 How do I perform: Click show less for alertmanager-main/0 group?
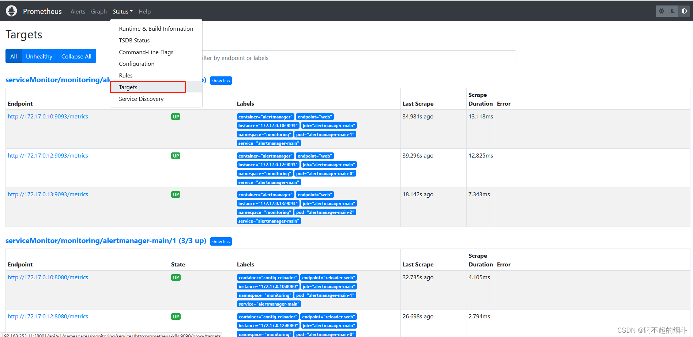tap(221, 81)
